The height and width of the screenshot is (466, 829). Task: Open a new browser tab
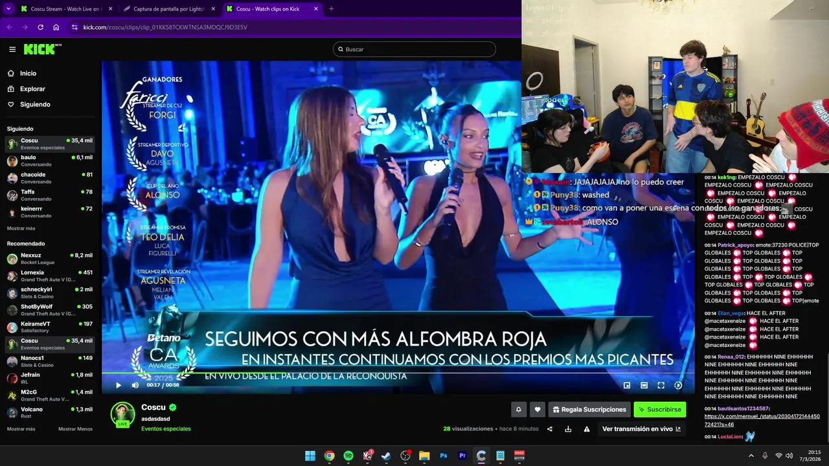tap(331, 9)
